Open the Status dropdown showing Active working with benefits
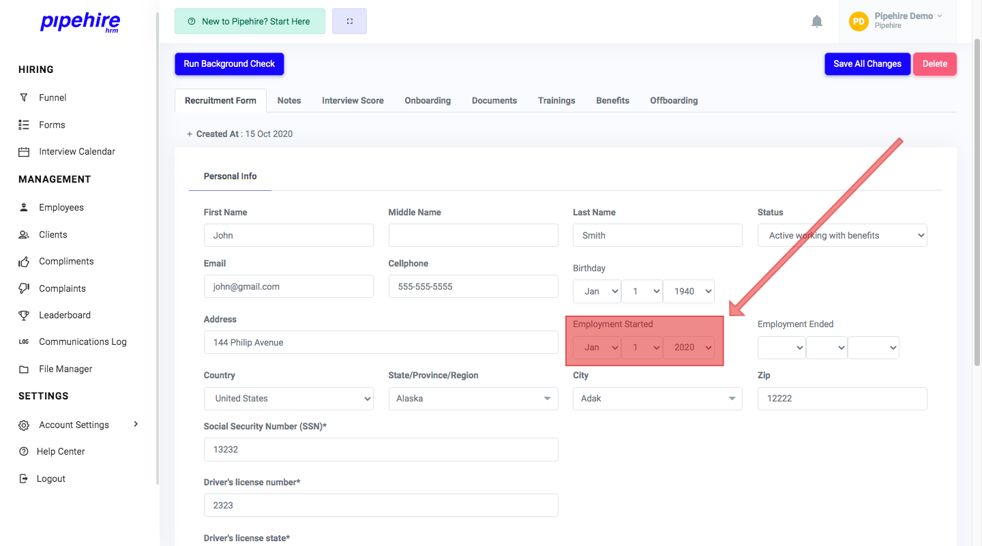Image resolution: width=982 pixels, height=546 pixels. (x=842, y=235)
